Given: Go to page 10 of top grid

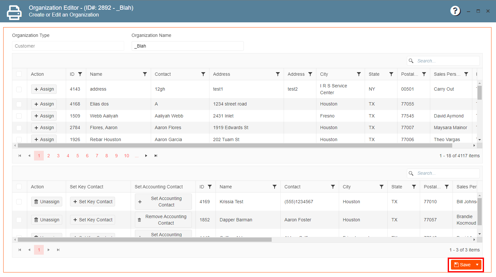Looking at the screenshot, I should 127,156.
